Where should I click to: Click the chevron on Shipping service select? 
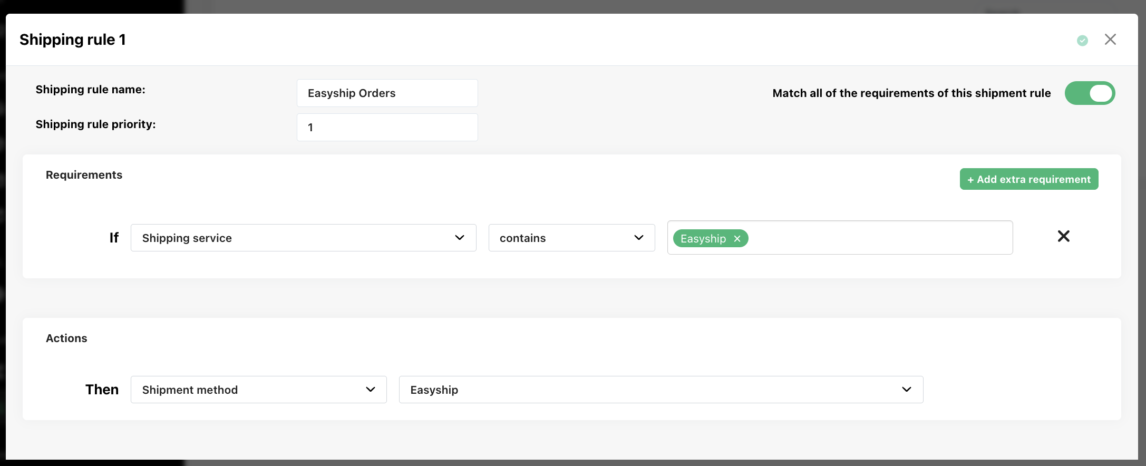pos(460,238)
